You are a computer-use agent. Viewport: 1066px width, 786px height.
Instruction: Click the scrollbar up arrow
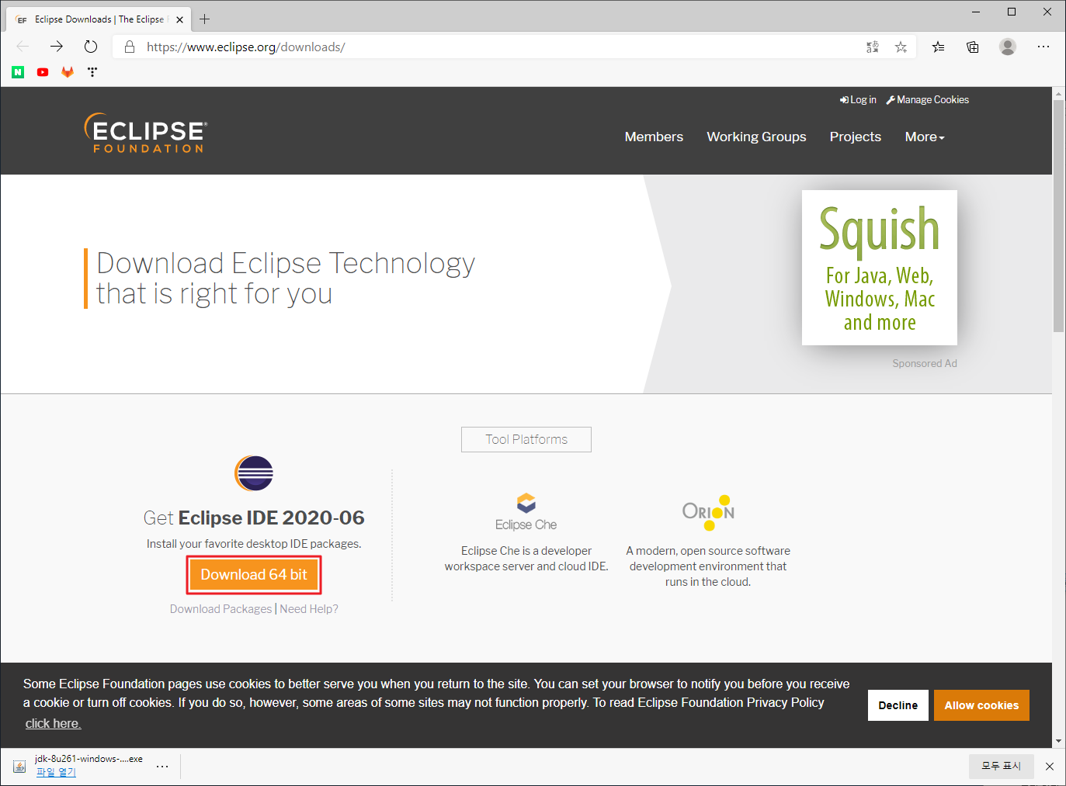pyautogui.click(x=1059, y=93)
